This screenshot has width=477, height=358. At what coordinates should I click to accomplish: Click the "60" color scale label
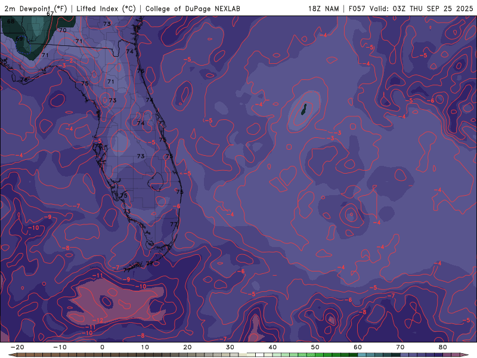coord(358,347)
